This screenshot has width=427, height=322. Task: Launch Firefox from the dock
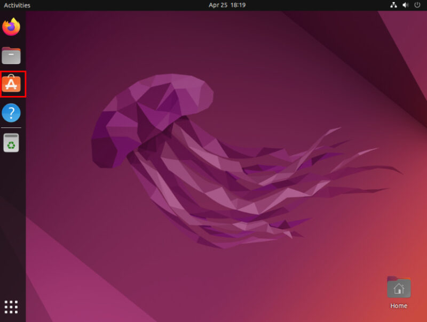click(11, 27)
